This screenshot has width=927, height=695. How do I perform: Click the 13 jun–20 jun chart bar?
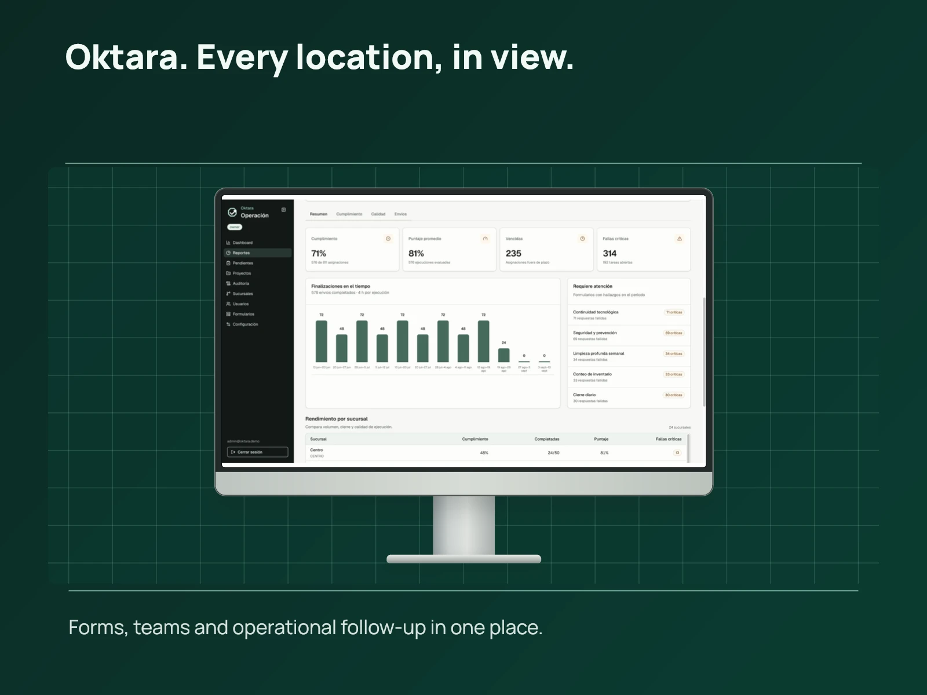(322, 341)
